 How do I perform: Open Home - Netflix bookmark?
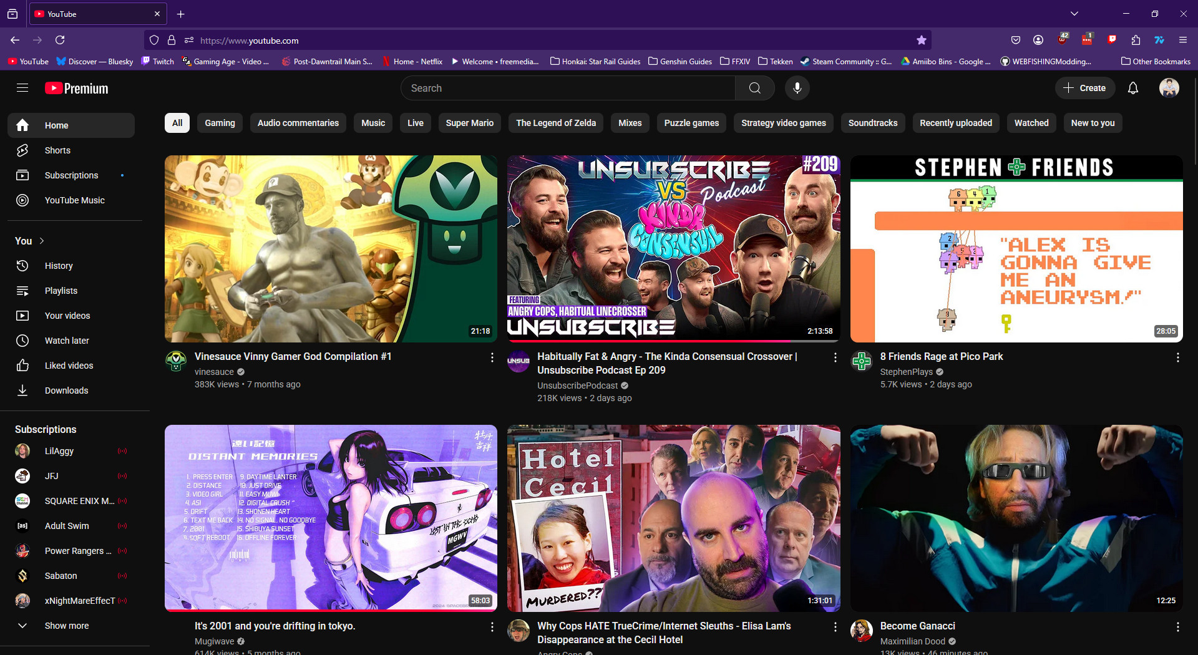(x=412, y=61)
